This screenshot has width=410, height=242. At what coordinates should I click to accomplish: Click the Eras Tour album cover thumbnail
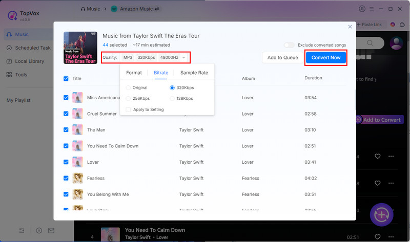pos(80,48)
